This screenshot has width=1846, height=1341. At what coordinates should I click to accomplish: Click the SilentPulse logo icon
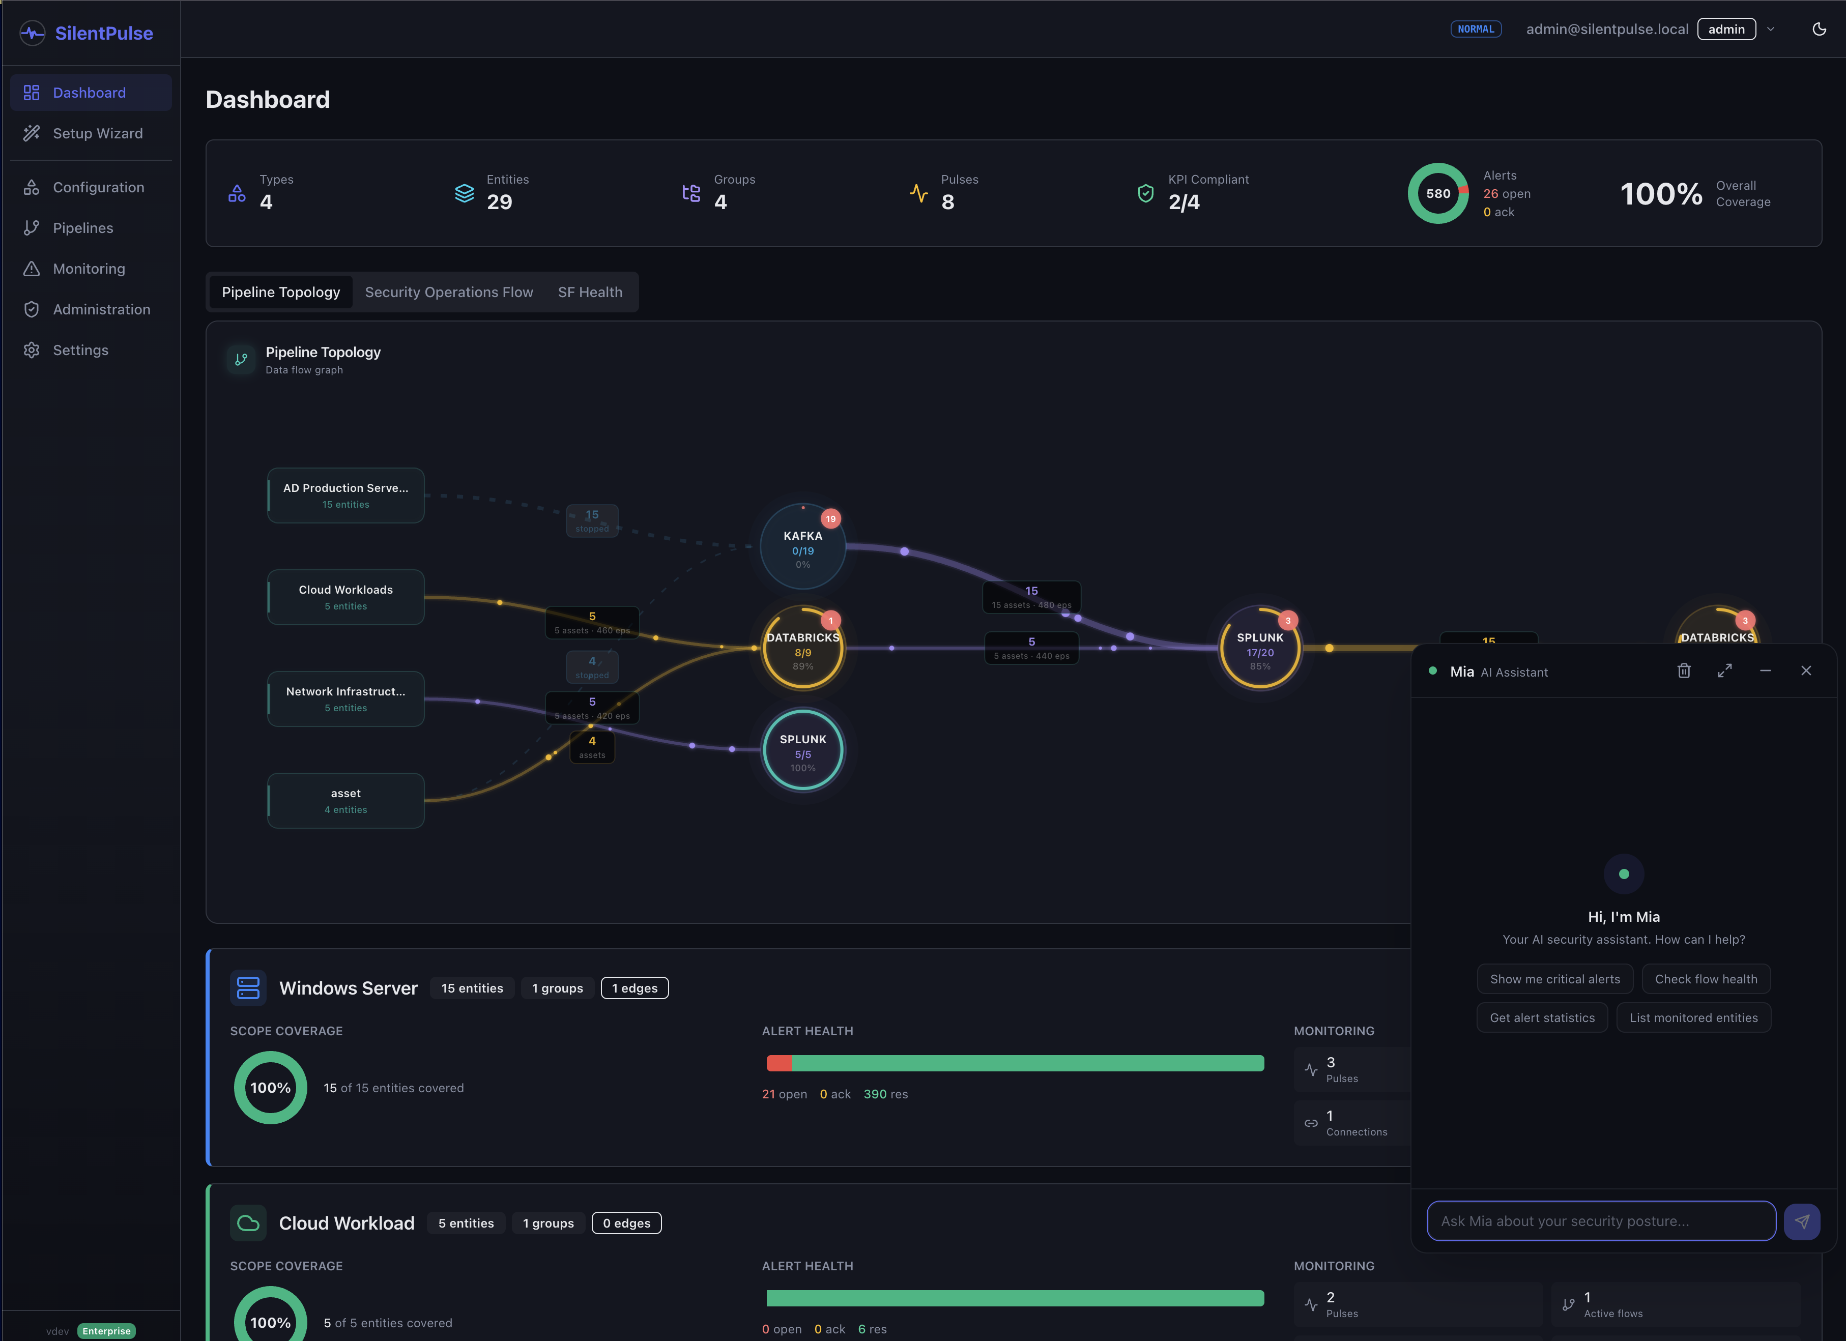click(x=32, y=34)
